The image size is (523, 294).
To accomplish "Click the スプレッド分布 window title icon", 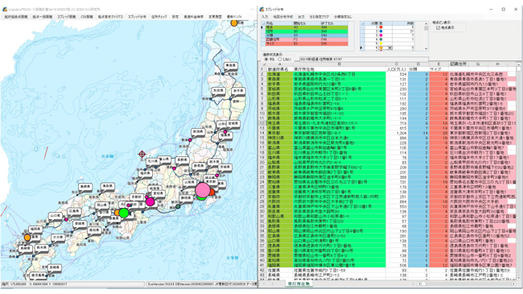I will 261,10.
